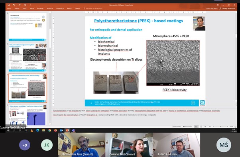Screen dimensions: 240x157
Task: Click the Zdieľaný prostriedok share button
Action: click(x=227, y=9)
